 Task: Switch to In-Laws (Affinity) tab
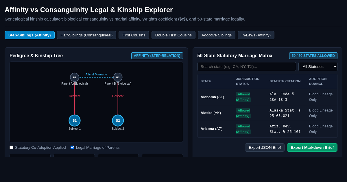[256, 35]
